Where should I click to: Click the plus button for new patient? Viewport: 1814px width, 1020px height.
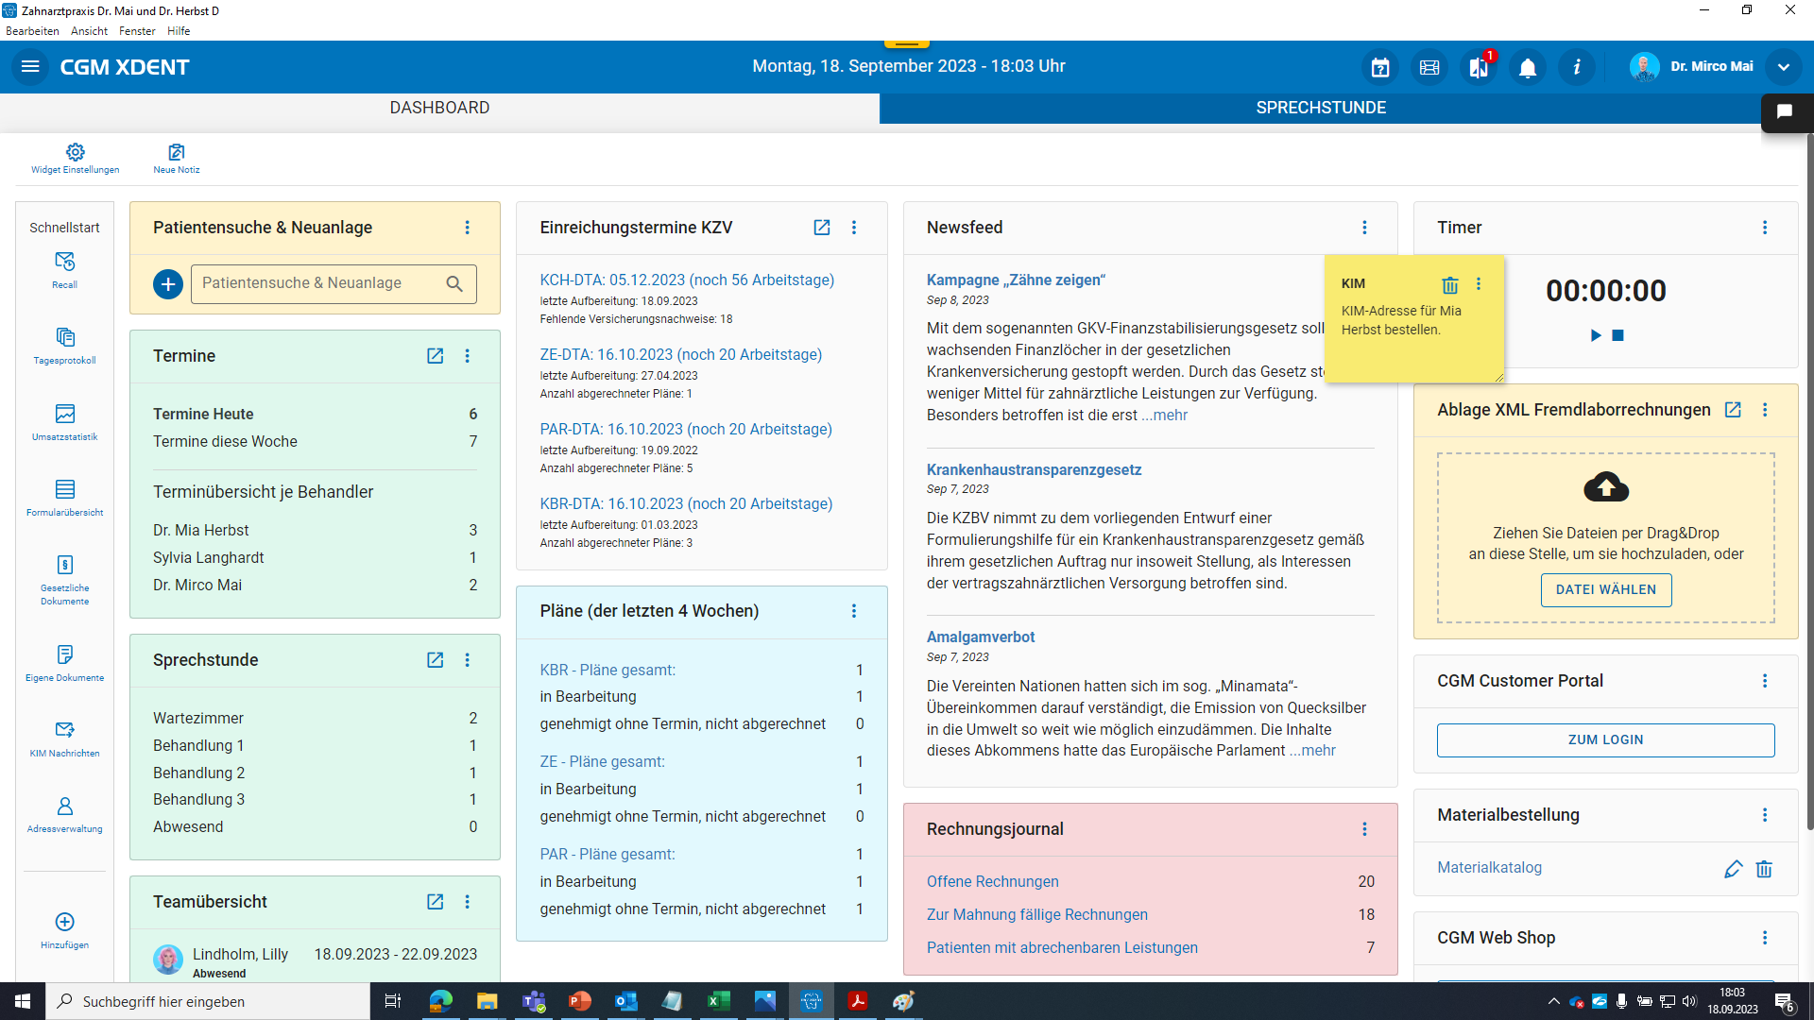[168, 283]
